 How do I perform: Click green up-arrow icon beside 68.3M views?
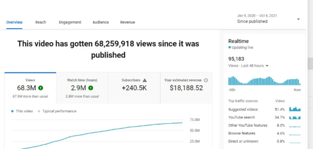41,88
